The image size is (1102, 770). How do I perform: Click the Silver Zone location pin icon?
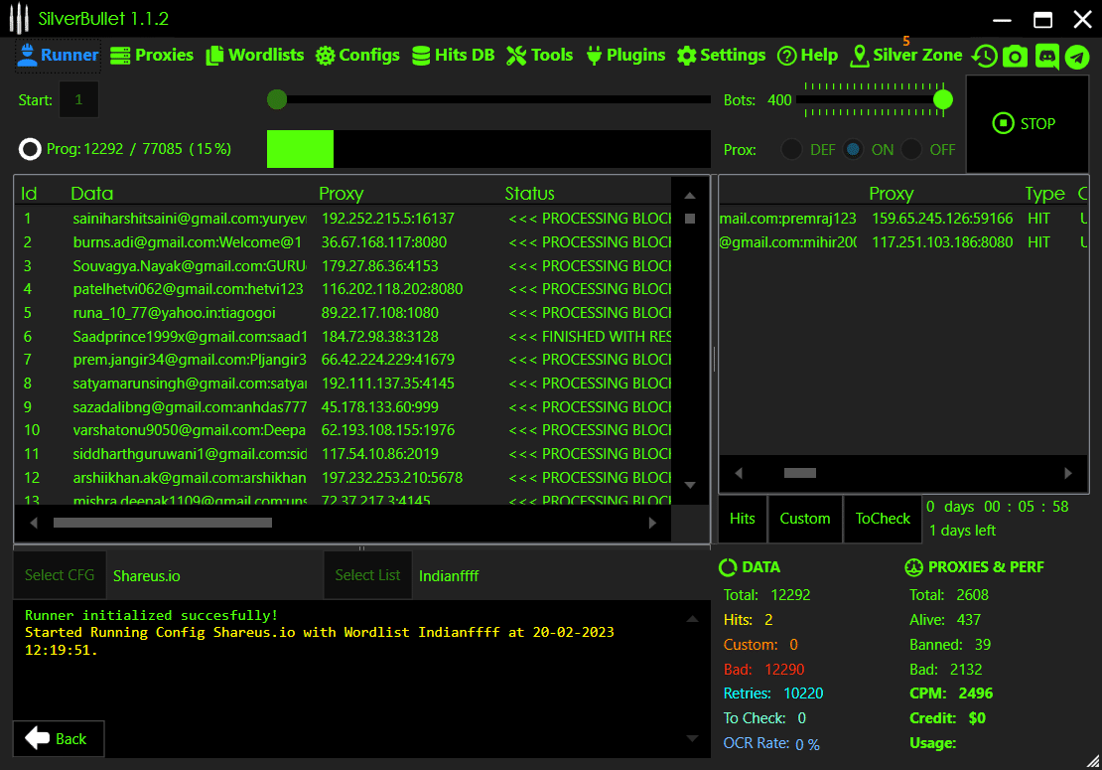859,56
